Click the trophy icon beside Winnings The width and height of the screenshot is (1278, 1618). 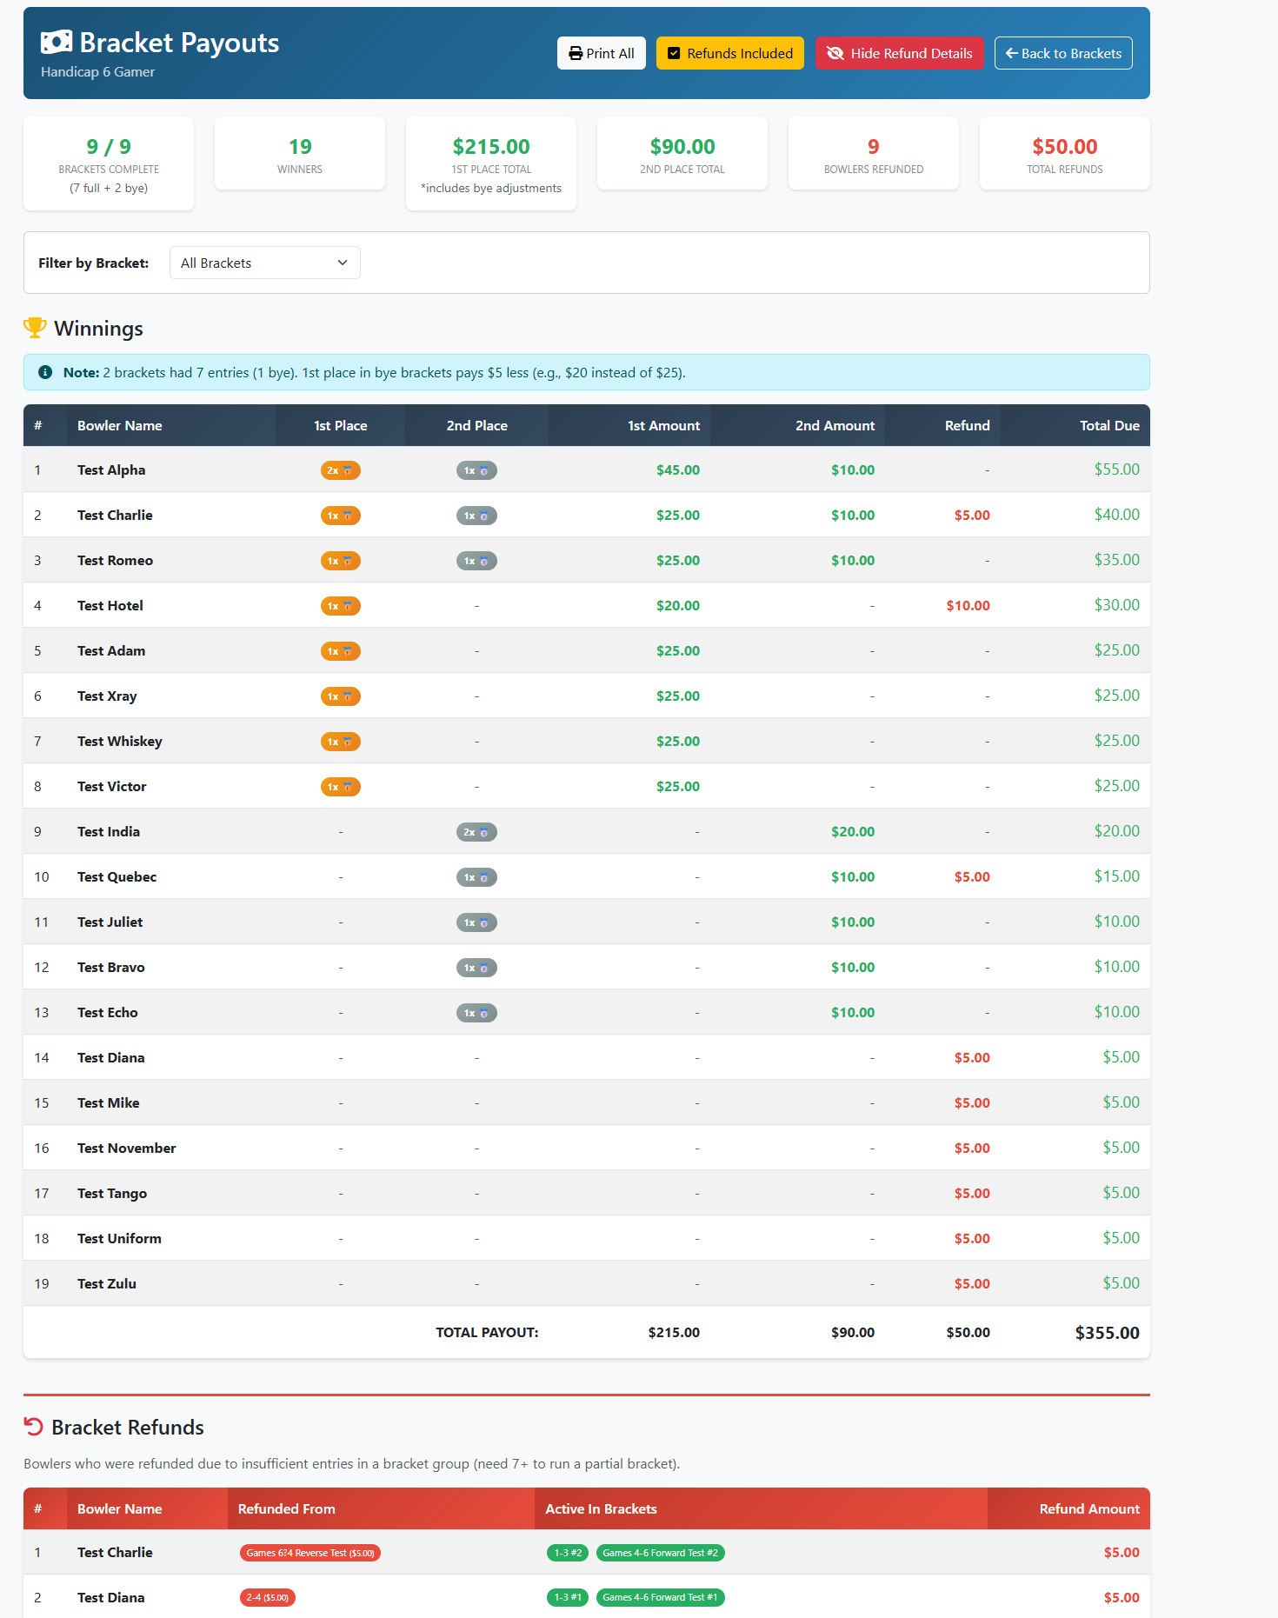pos(35,328)
